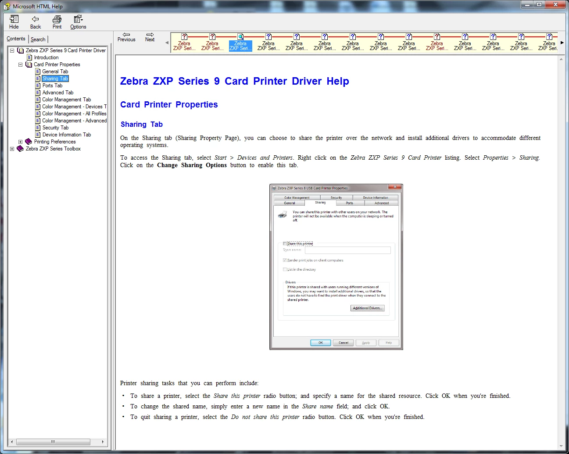Click the Card Printer Properties heading
The width and height of the screenshot is (569, 454).
click(x=169, y=104)
